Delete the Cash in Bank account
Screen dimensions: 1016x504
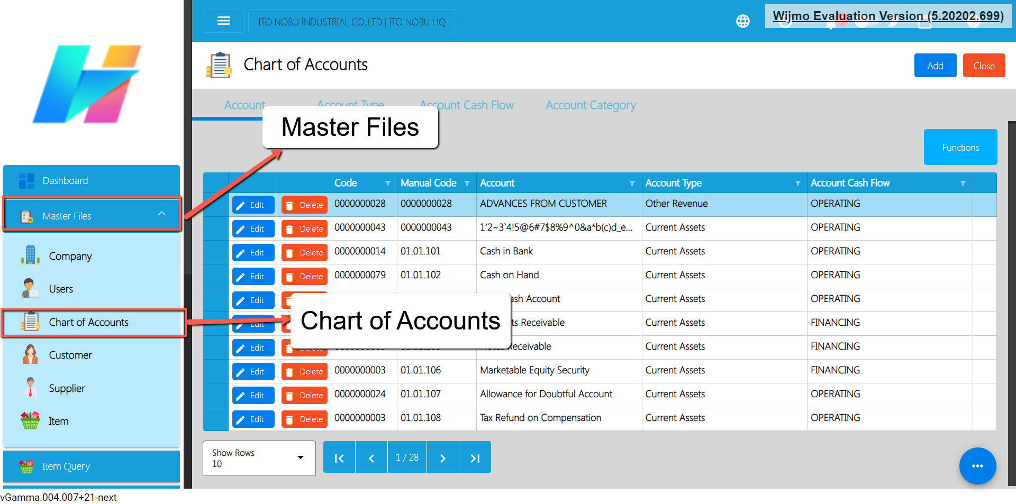pyautogui.click(x=304, y=253)
